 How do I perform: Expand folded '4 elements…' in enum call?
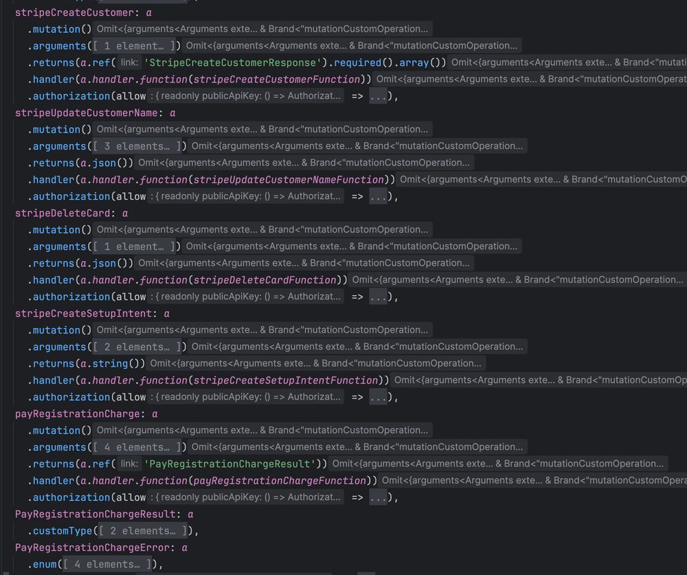107,565
